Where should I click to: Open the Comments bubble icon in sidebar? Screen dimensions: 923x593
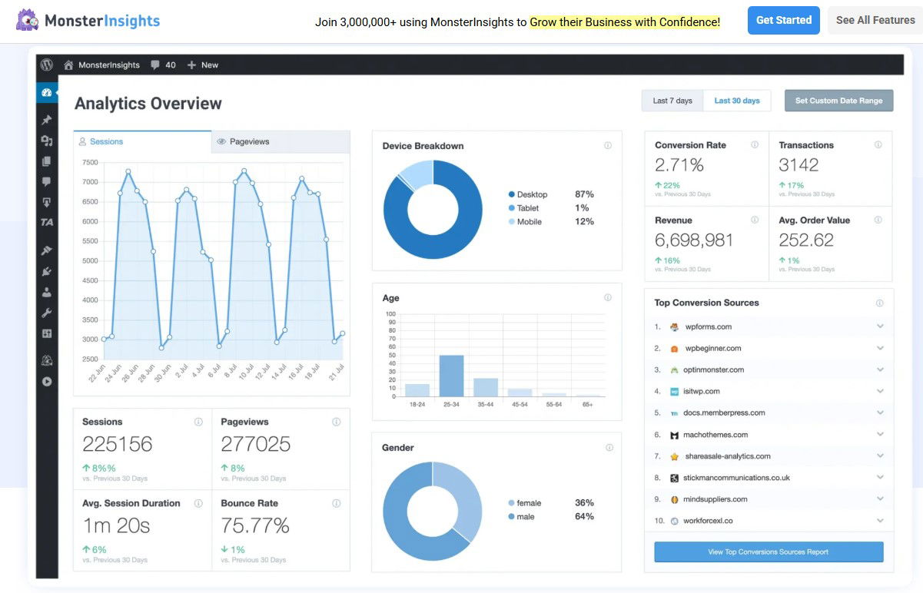pyautogui.click(x=47, y=181)
